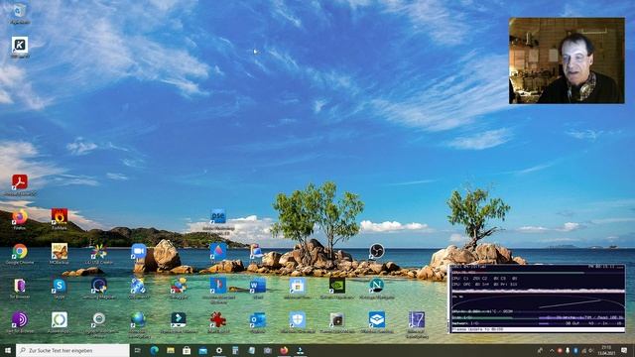
Task: Open the notification center icon
Action: point(624,350)
